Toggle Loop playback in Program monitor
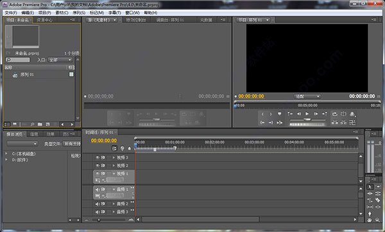This screenshot has width=385, height=232. pos(335,114)
